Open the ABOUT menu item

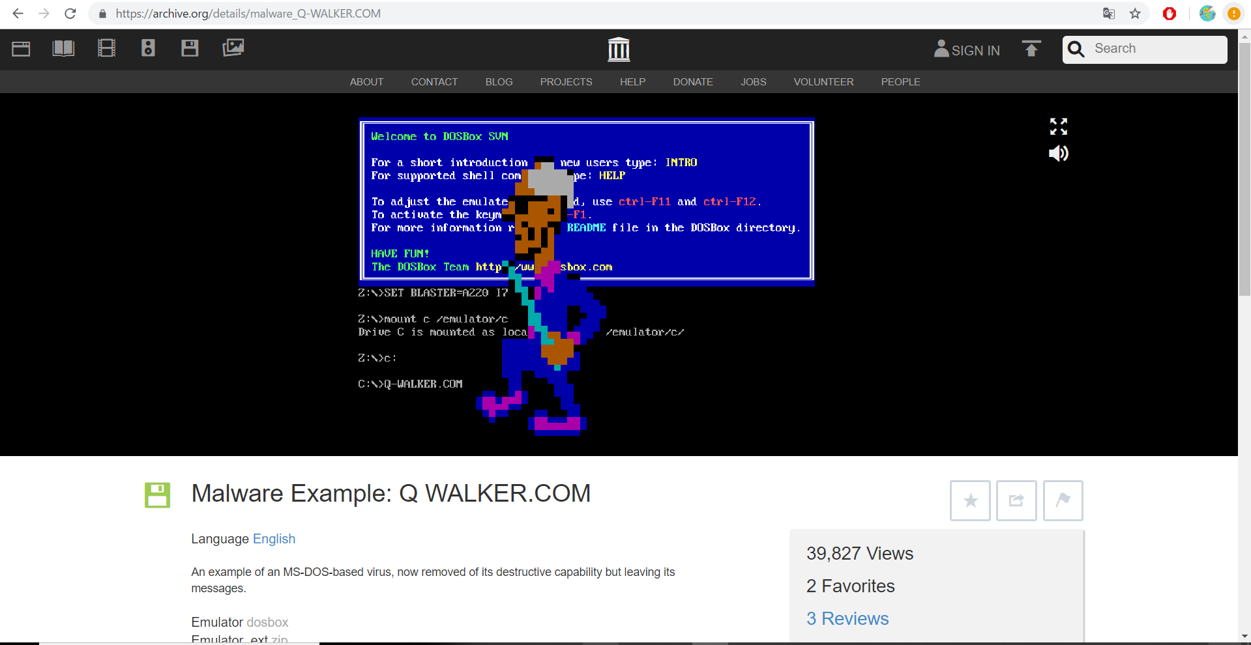coord(366,82)
